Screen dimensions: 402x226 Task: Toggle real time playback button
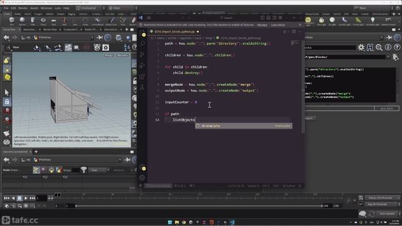click(7, 206)
